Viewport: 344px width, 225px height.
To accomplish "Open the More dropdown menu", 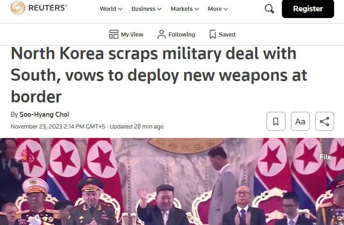I will (x=217, y=9).
